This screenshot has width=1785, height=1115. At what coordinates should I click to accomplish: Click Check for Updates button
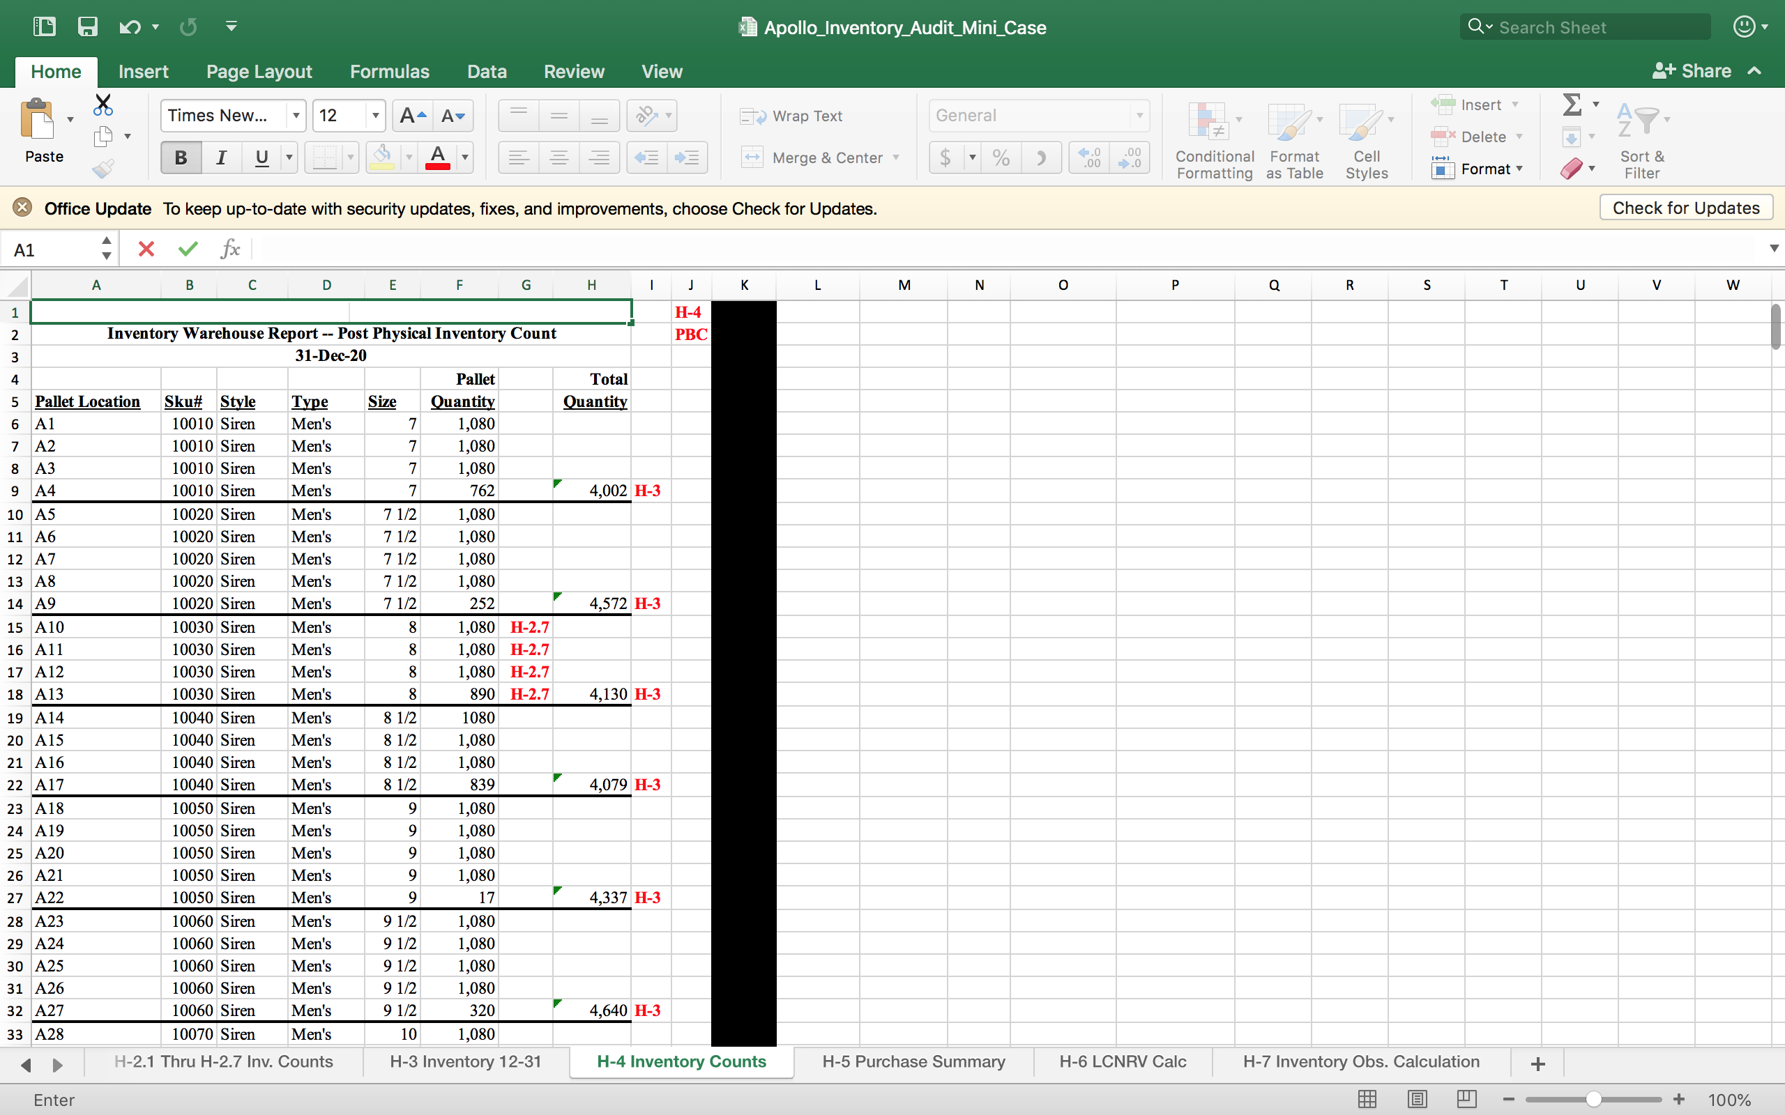pos(1685,208)
